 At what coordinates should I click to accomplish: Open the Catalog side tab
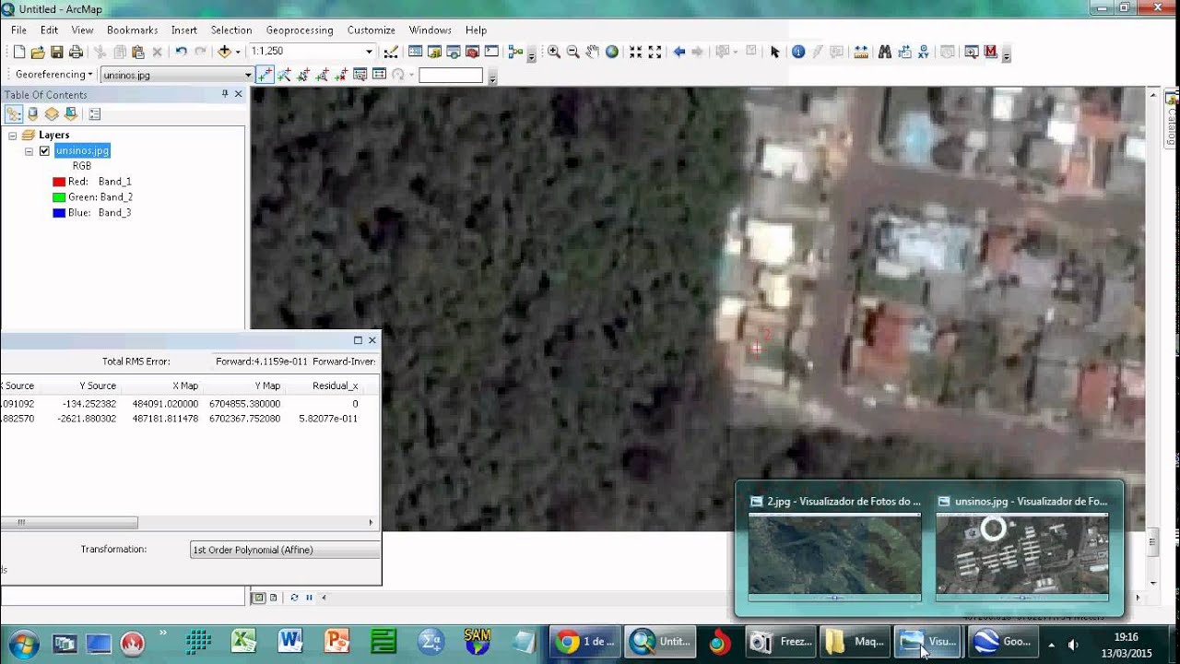pyautogui.click(x=1172, y=119)
